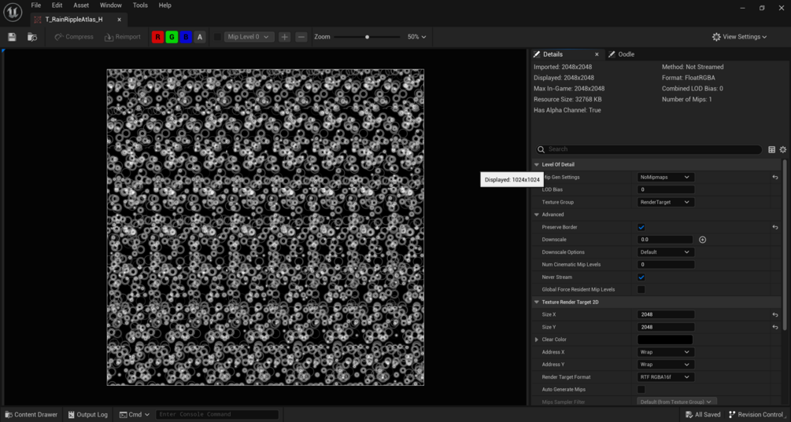Image resolution: width=791 pixels, height=422 pixels.
Task: Reset Size X to default
Action: [774, 314]
